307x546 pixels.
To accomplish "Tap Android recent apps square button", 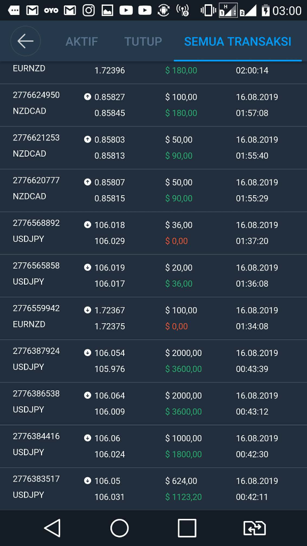I will click(187, 528).
